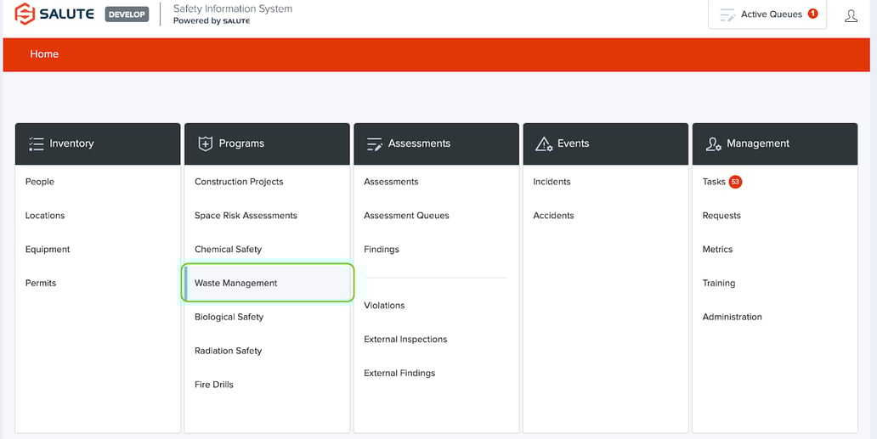
Task: Go to the Home tab
Action: coord(44,54)
